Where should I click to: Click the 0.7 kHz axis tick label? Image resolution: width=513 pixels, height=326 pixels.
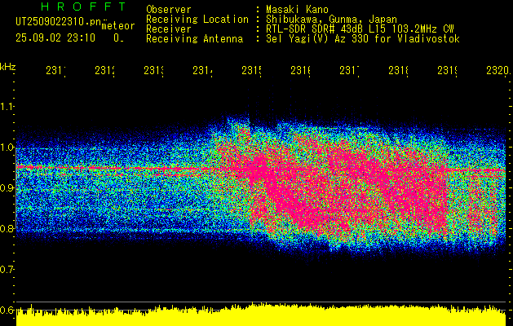(x=7, y=270)
